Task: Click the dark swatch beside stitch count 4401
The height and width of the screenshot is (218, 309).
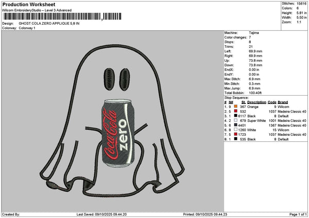Action: pyautogui.click(x=235, y=125)
